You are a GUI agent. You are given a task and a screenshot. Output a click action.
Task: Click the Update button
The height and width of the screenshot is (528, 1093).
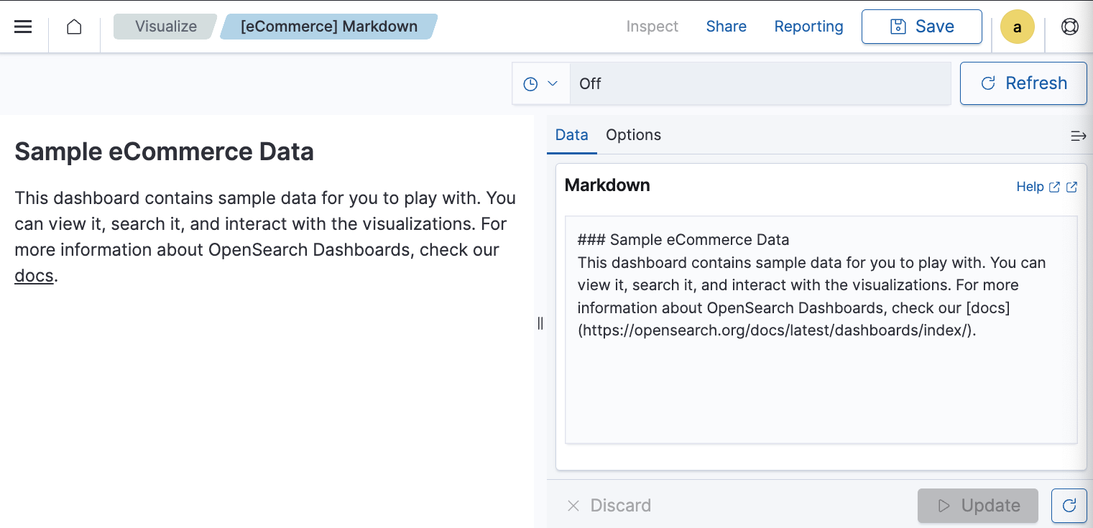[x=977, y=505]
